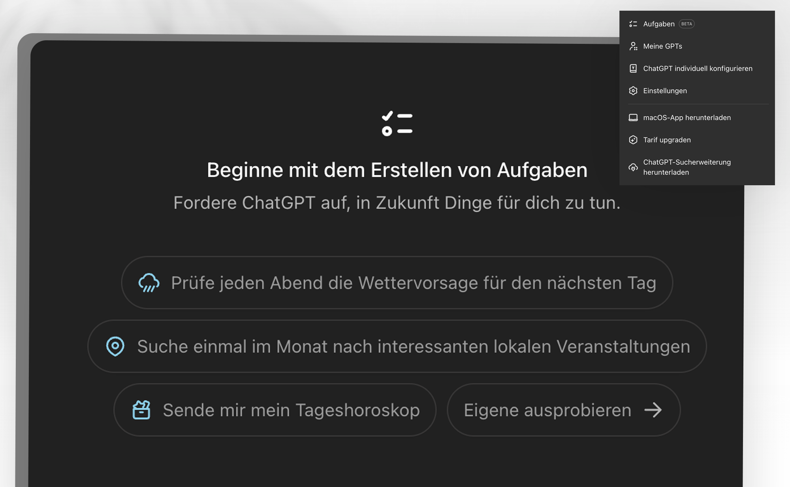Open Einstellungen via the gear icon
The height and width of the screenshot is (487, 790).
tap(634, 90)
